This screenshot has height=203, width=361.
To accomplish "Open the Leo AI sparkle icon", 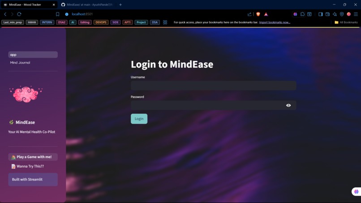I will 335,14.
